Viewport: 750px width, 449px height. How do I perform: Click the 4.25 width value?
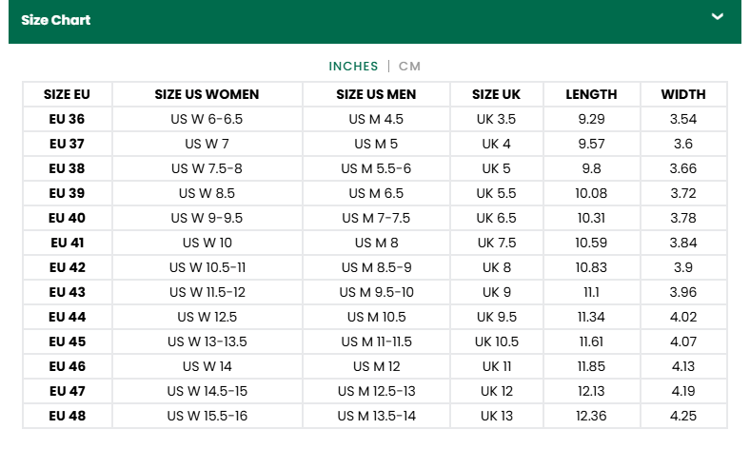click(683, 416)
